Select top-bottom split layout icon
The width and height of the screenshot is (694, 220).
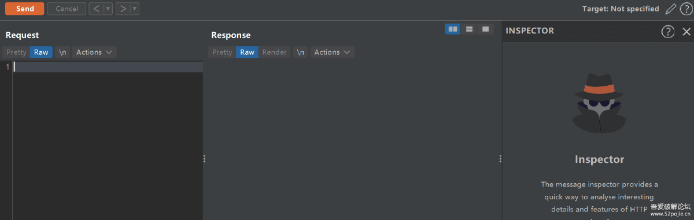click(469, 29)
